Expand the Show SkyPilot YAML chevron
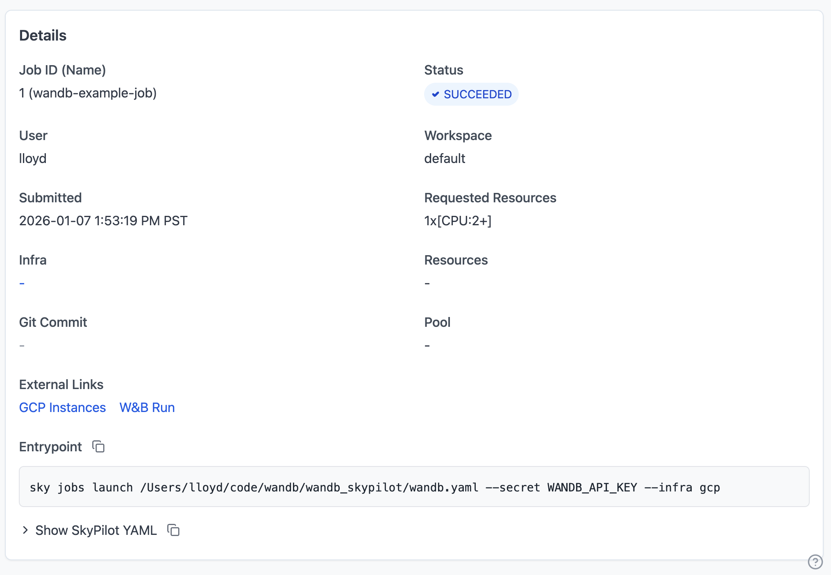 [x=25, y=530]
